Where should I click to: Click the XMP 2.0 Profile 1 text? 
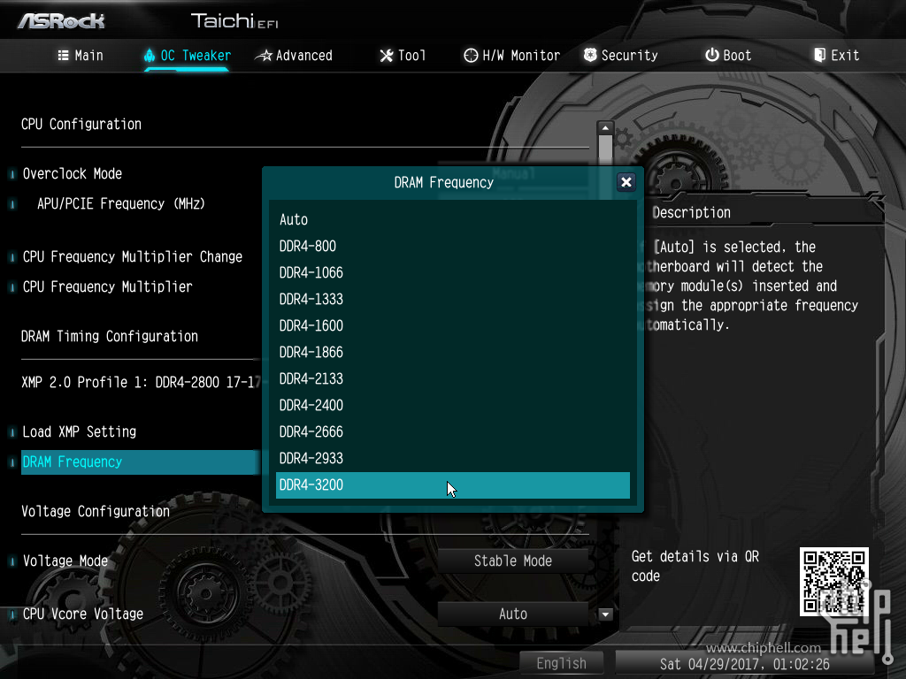tap(141, 382)
